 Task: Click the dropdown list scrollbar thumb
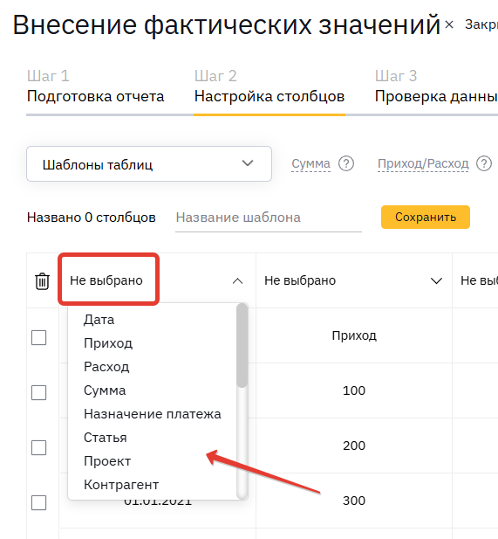(242, 346)
